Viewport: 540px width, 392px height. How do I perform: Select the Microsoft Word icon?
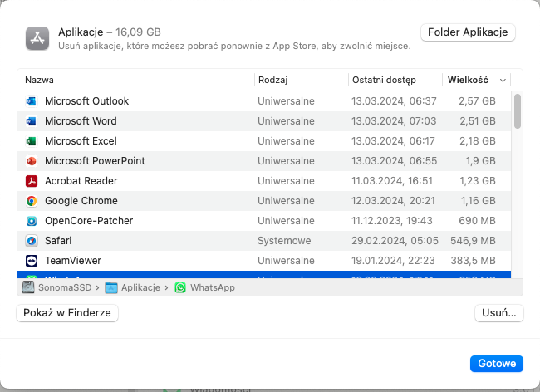coord(32,121)
